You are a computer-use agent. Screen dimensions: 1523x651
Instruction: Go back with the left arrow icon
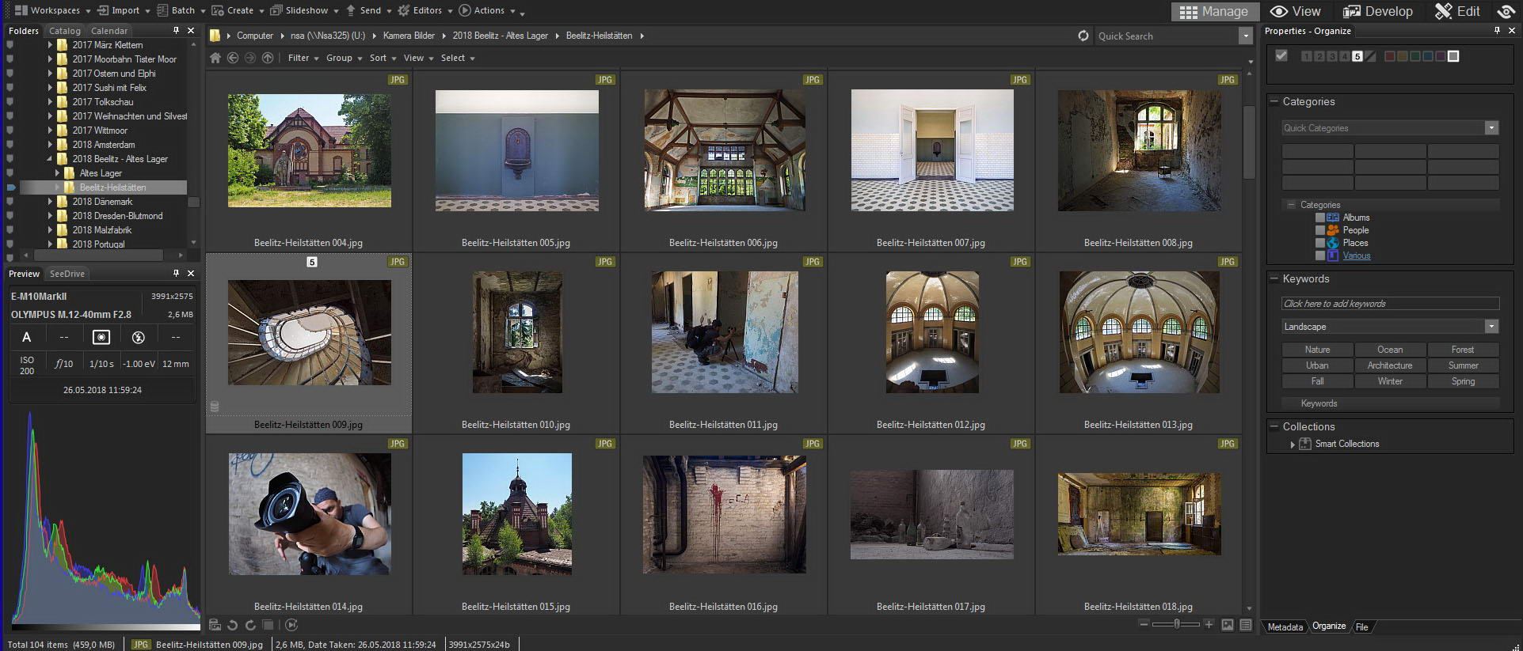point(233,58)
